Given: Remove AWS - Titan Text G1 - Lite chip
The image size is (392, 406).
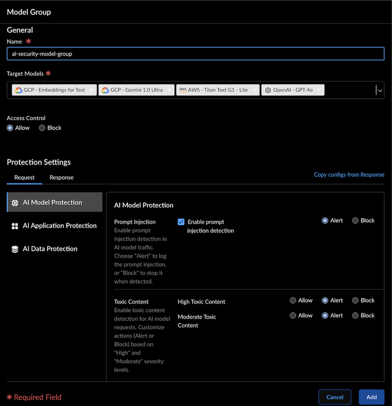Looking at the screenshot, I should (255, 90).
